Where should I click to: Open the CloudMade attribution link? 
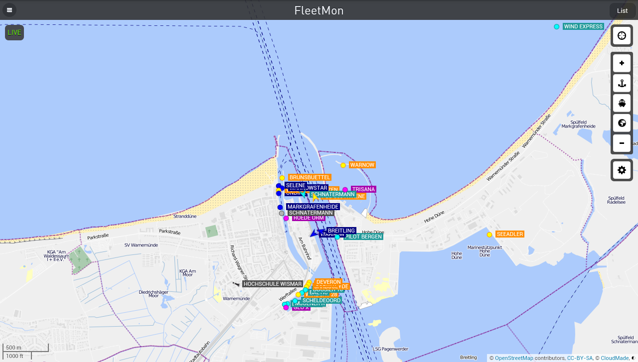[x=615, y=358]
